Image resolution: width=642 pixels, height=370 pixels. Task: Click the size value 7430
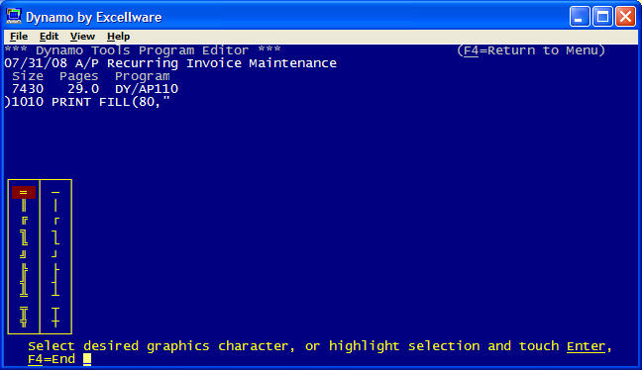point(28,89)
